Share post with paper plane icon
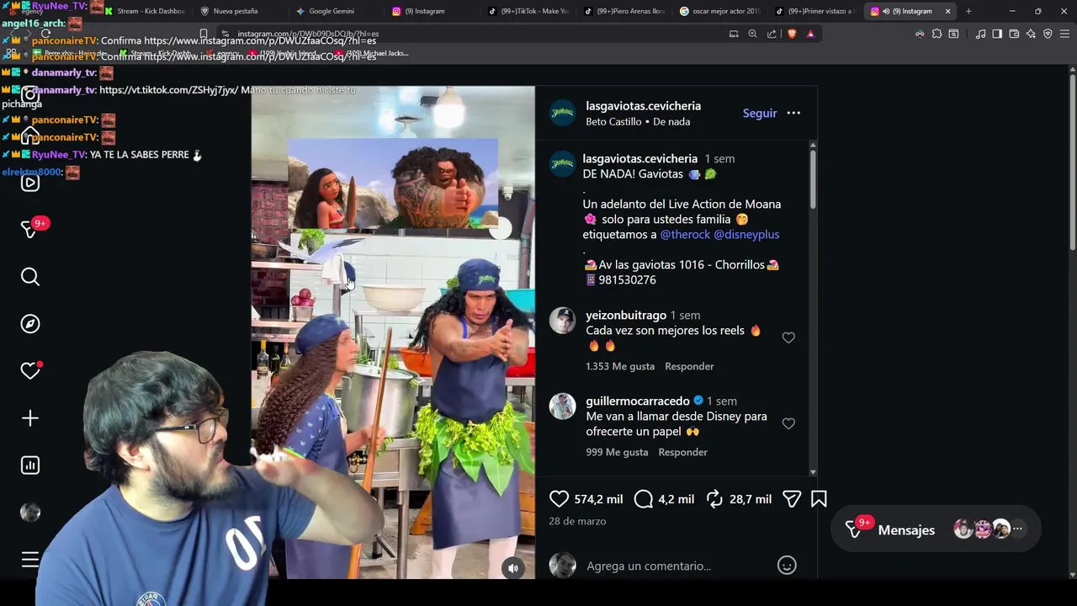 791,499
